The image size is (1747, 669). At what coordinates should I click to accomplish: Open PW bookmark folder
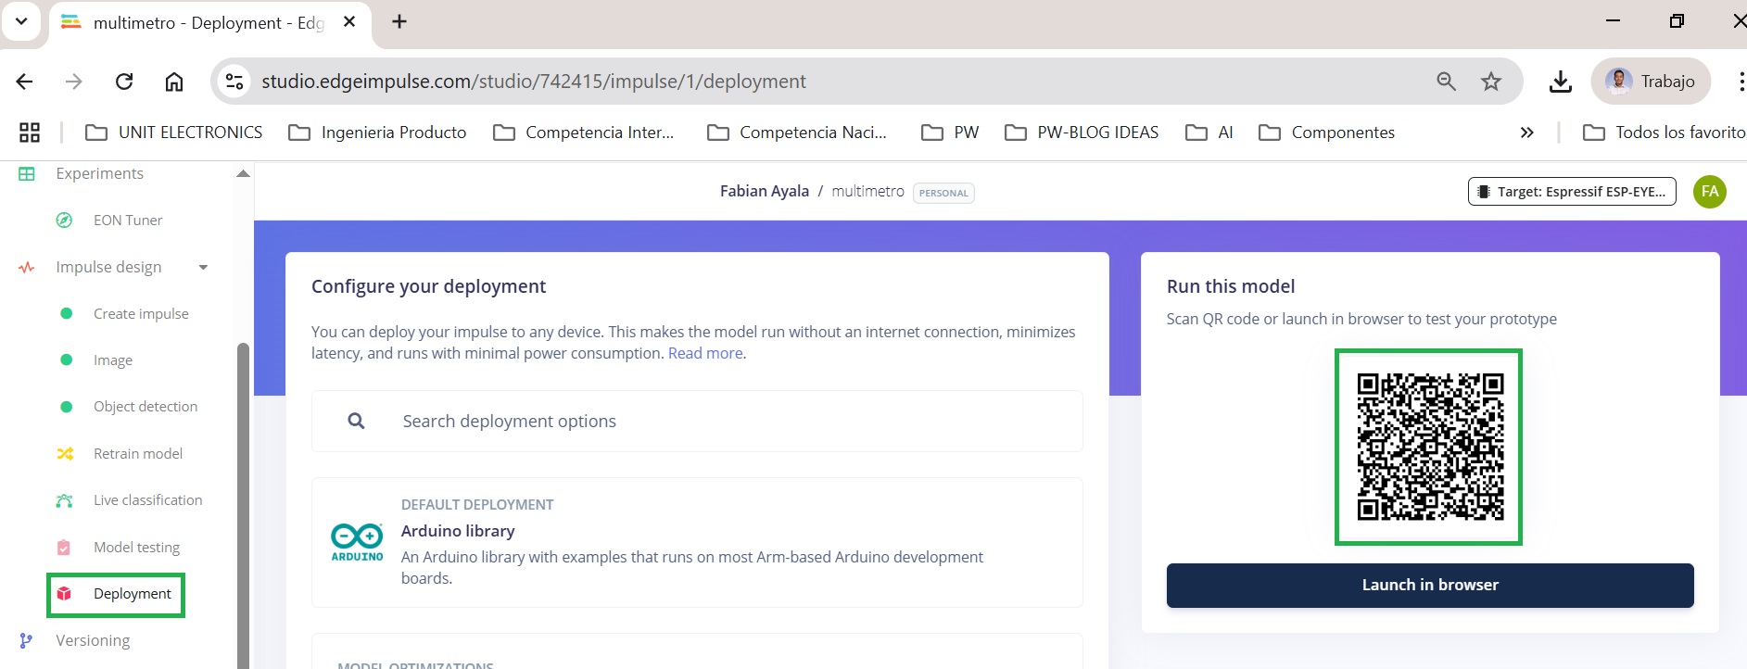point(950,133)
